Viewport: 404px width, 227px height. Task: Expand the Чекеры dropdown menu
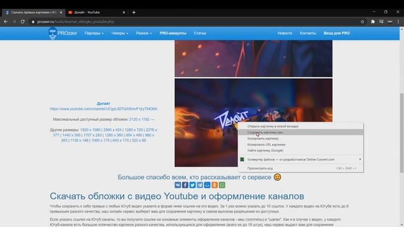point(119,33)
